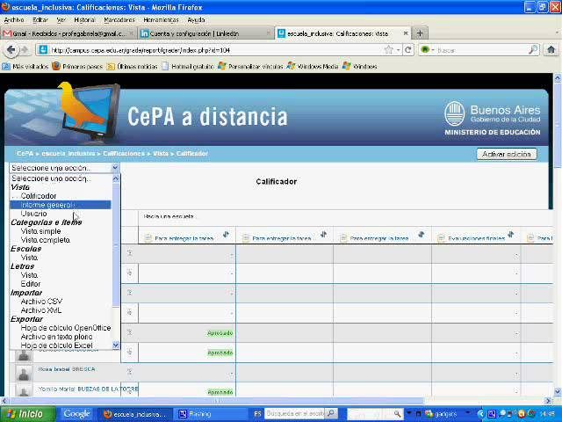Pick 'Hoja de cálculo OpenOffice' export option
The image size is (562, 422).
(66, 328)
